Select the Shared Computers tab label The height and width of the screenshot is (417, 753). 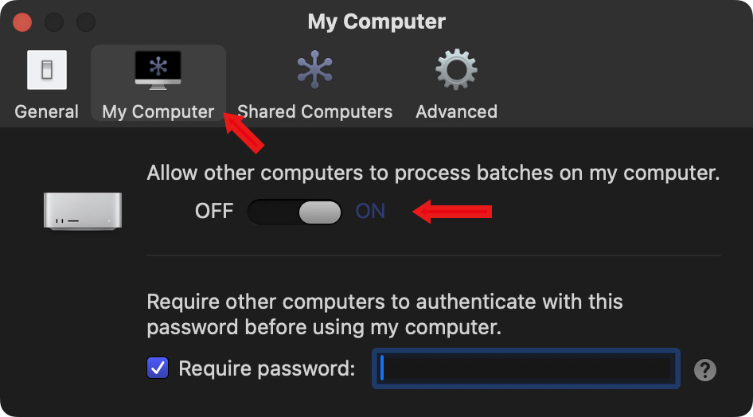[x=314, y=111]
